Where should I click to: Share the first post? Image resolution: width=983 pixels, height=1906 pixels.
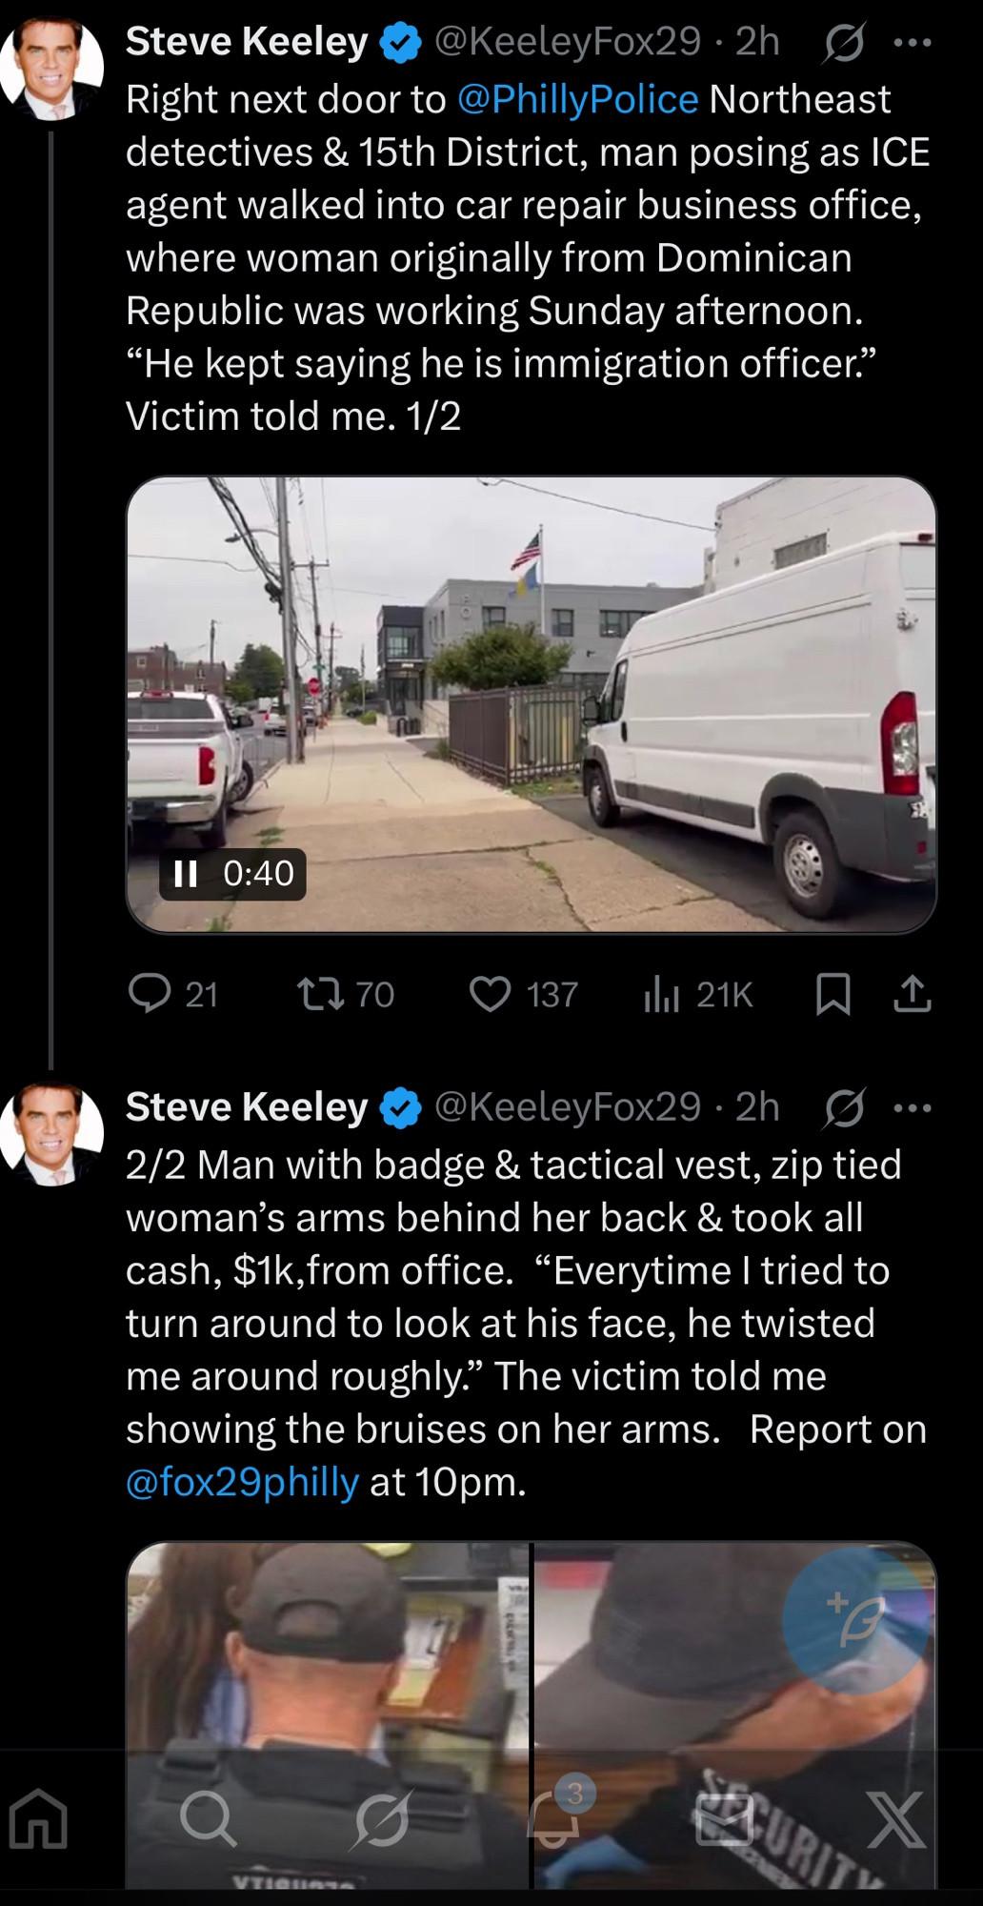coord(912,995)
